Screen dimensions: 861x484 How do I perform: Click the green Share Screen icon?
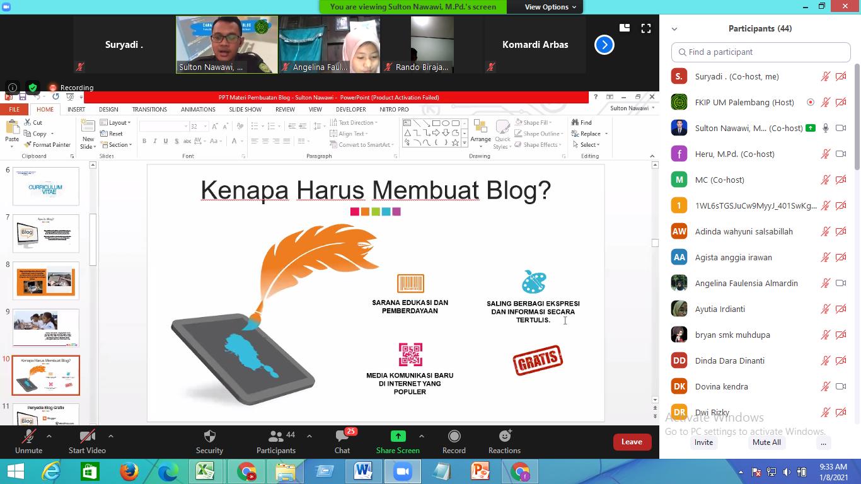click(x=398, y=436)
